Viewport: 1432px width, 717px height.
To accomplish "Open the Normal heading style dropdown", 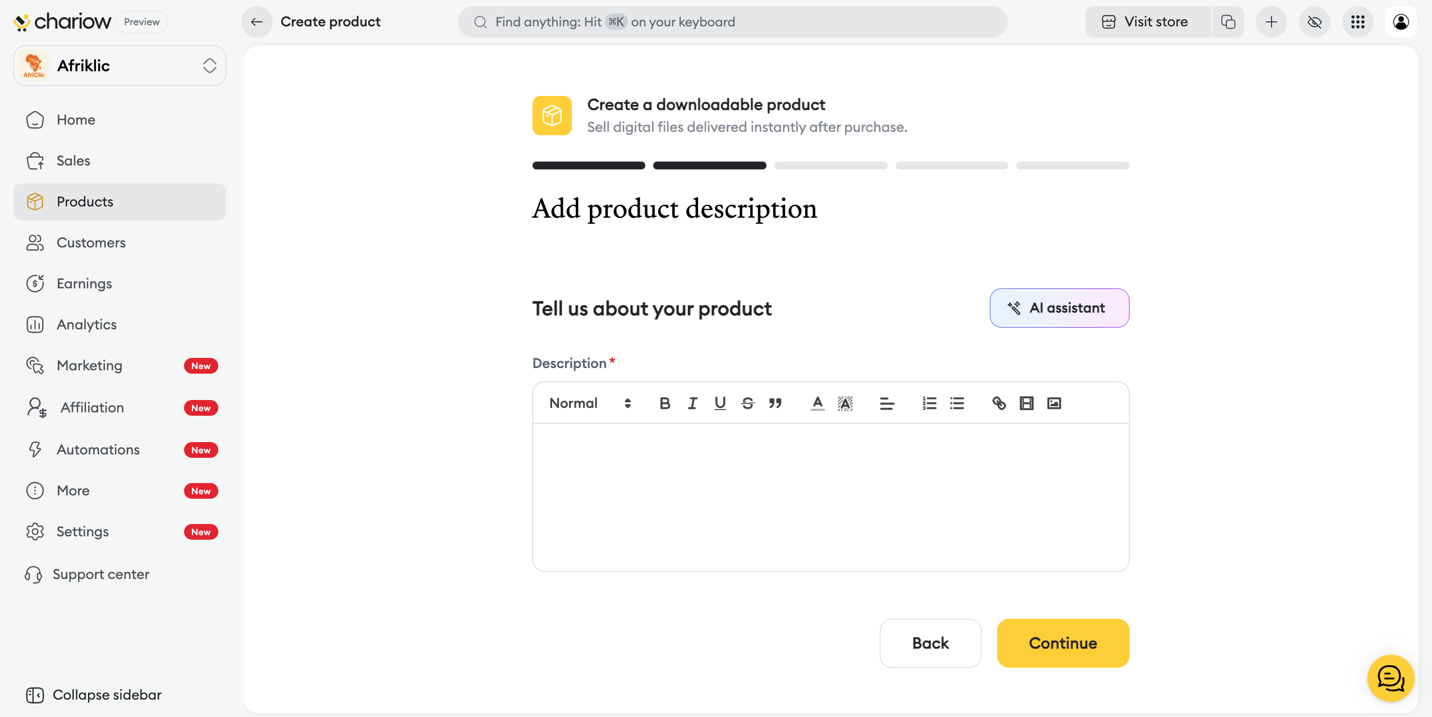I will click(x=590, y=403).
